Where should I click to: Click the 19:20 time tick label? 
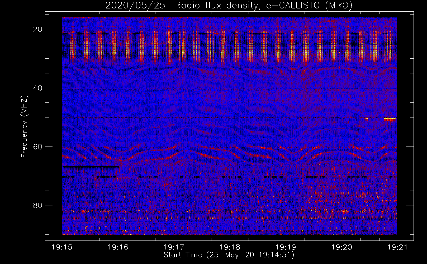coord(342,247)
